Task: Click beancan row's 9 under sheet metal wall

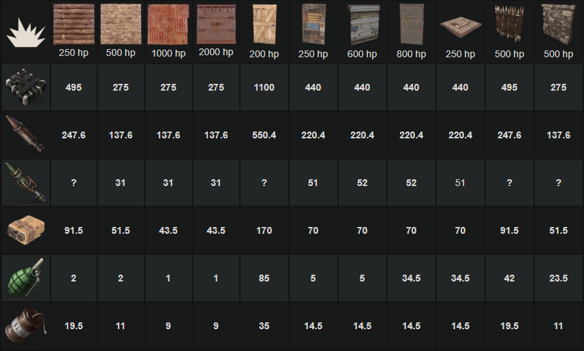Action: coord(168,326)
